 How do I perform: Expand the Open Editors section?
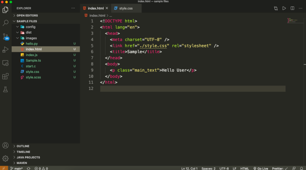[27, 15]
